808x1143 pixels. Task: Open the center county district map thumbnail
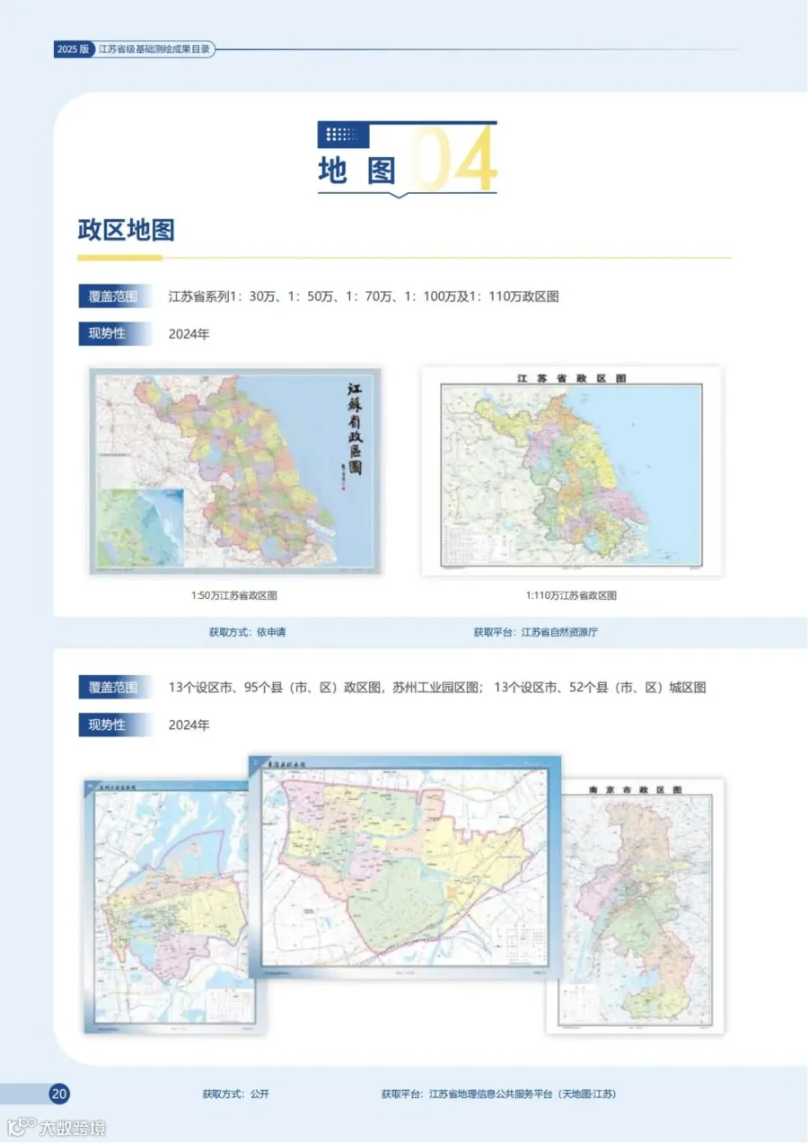(x=405, y=866)
